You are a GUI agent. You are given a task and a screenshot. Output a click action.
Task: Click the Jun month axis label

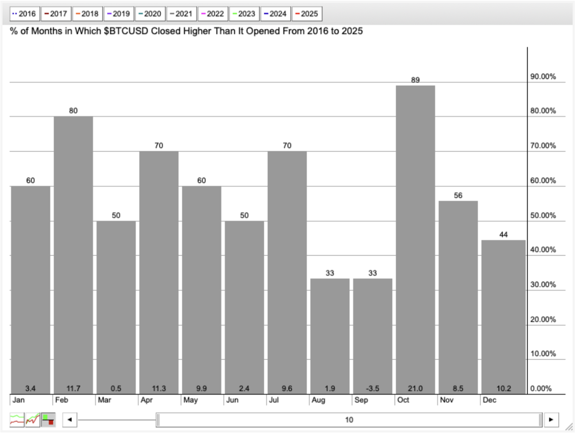(232, 400)
